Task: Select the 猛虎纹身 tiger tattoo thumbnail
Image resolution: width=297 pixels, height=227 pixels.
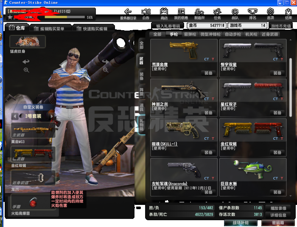Action: coord(28,42)
